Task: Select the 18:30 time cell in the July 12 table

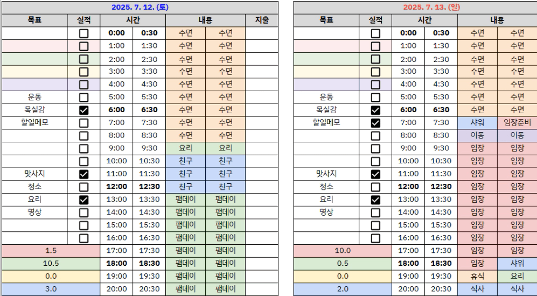Action: click(x=149, y=264)
